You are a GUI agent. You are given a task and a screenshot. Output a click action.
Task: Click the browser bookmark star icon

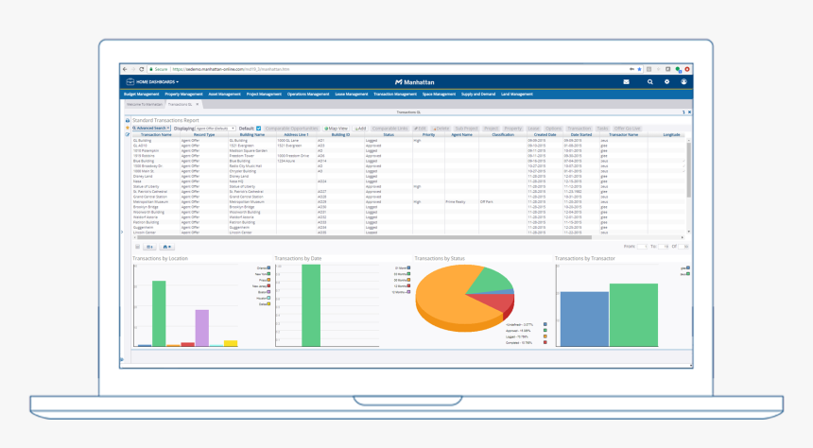click(639, 69)
